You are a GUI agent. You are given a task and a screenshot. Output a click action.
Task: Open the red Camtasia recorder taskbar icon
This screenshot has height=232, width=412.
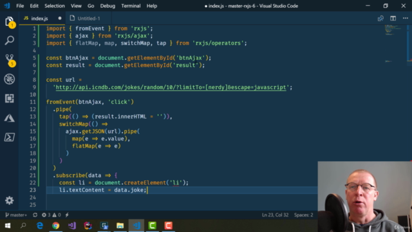point(169,226)
